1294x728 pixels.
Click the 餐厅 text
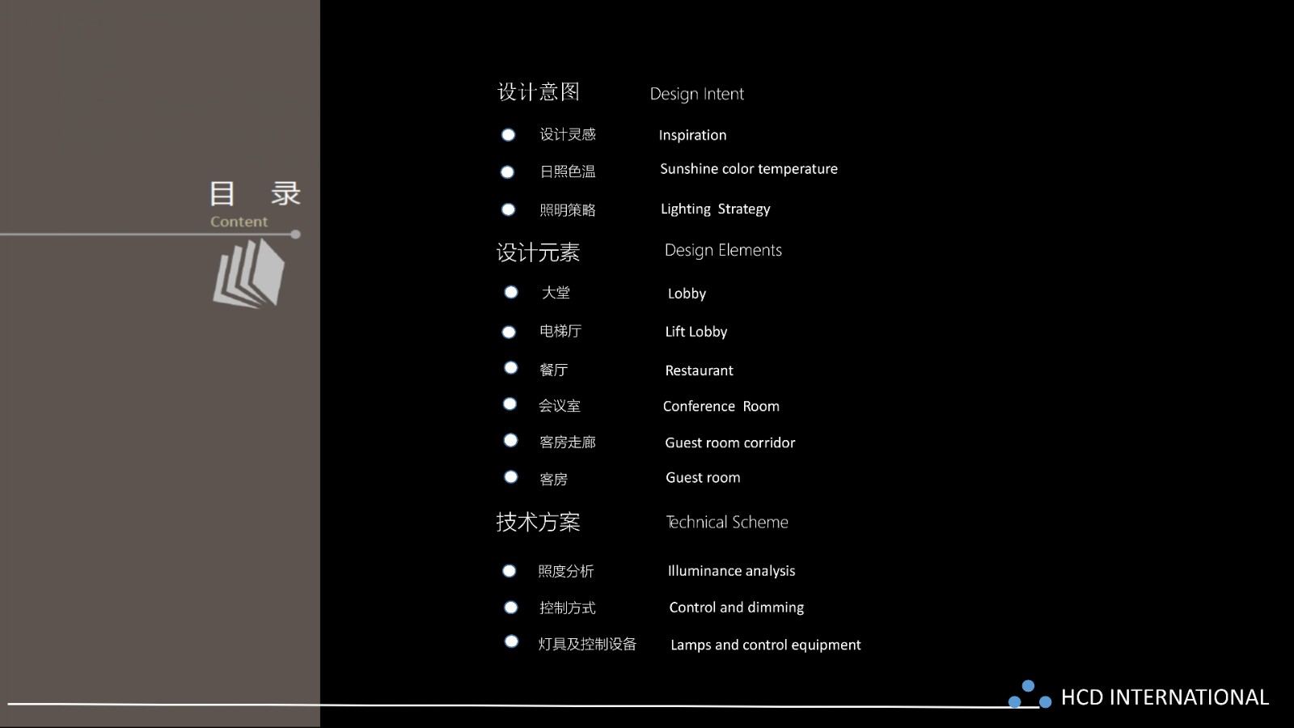(554, 370)
